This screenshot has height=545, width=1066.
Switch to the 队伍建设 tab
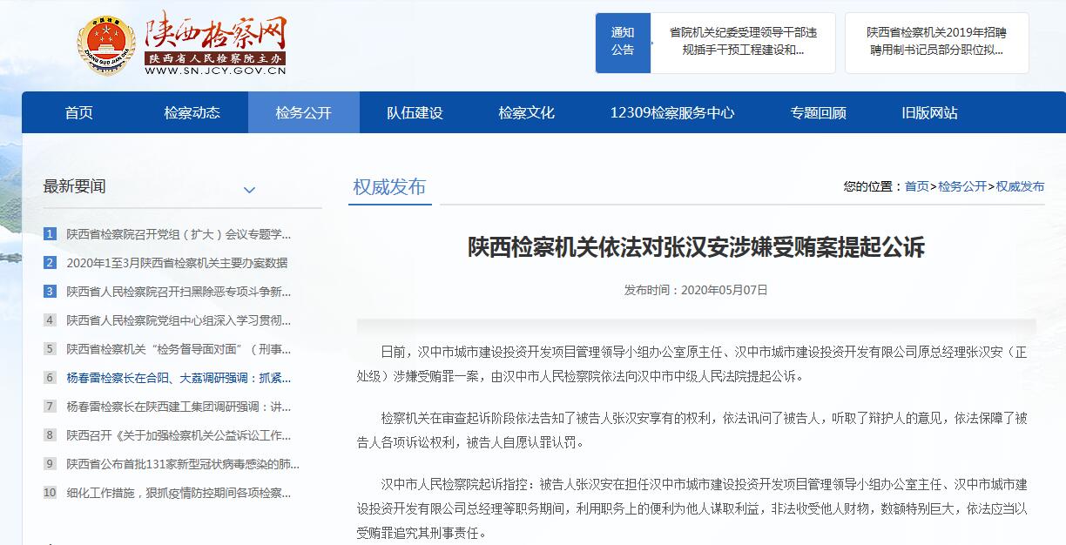pos(413,112)
